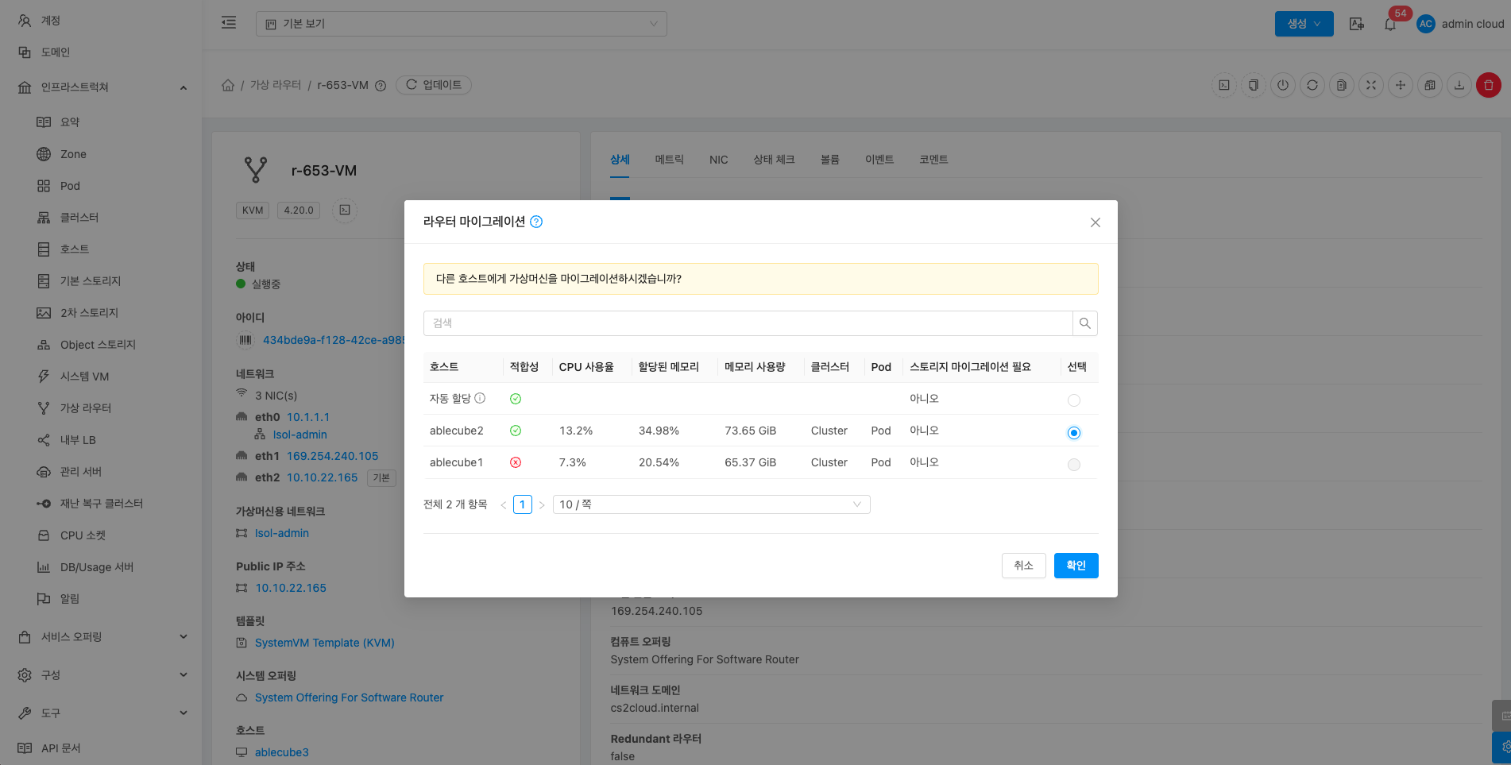The height and width of the screenshot is (765, 1511).
Task: Open 가상 라우터 in the sidebar
Action: (x=86, y=408)
